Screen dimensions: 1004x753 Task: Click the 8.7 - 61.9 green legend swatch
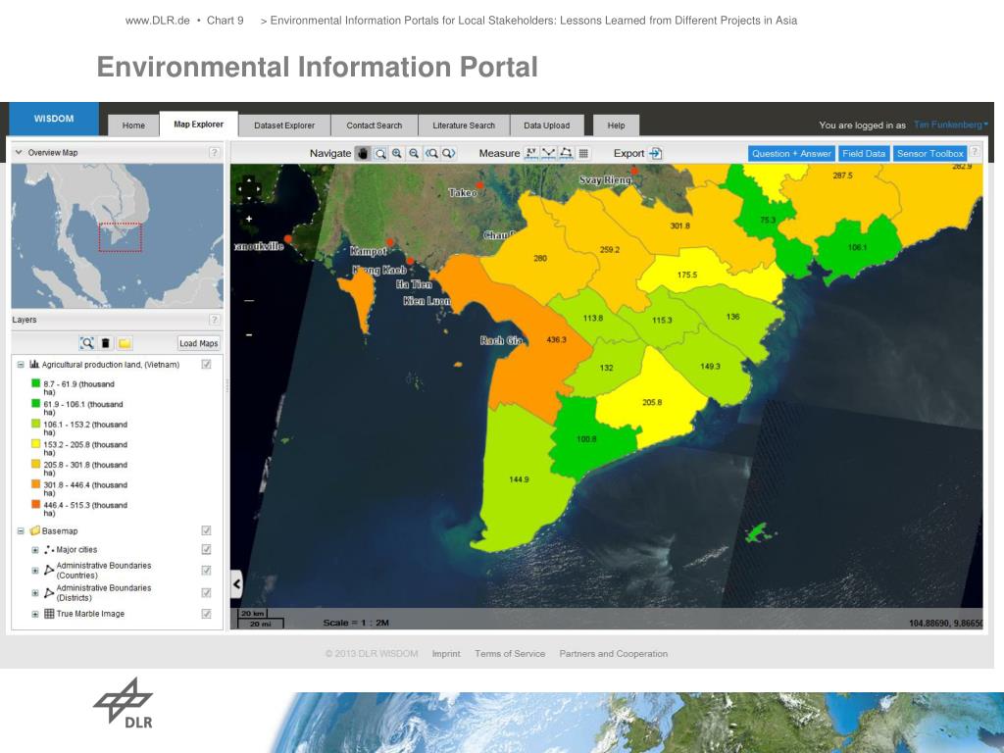36,383
